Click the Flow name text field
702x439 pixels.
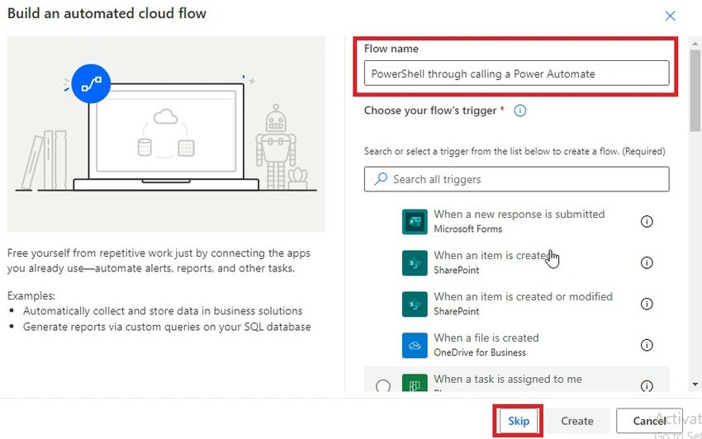(x=517, y=73)
